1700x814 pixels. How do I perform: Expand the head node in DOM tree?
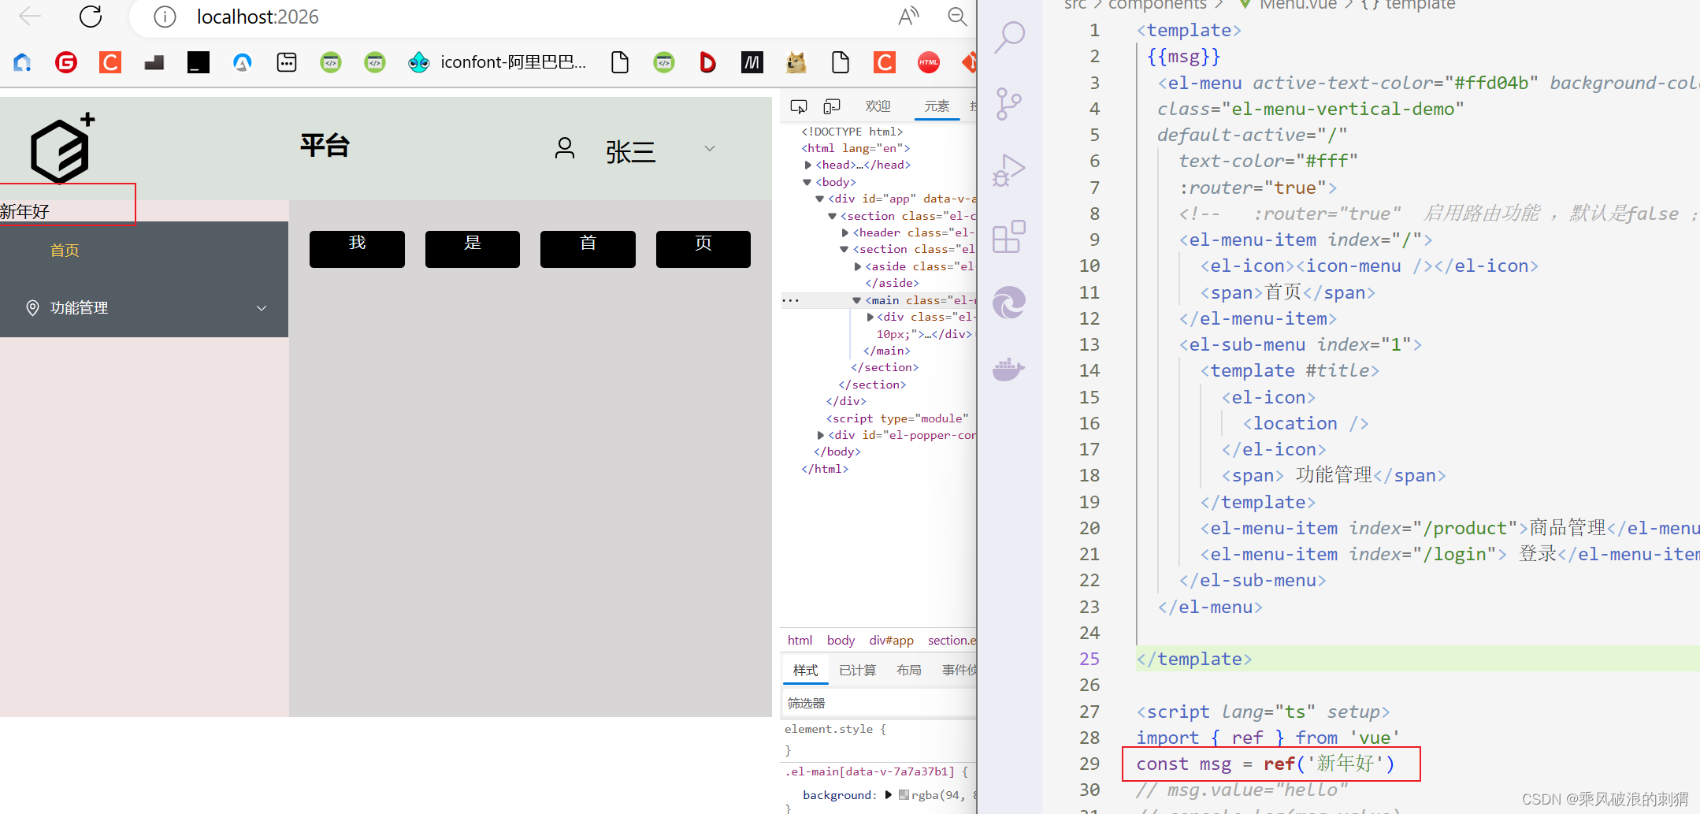pyautogui.click(x=808, y=165)
